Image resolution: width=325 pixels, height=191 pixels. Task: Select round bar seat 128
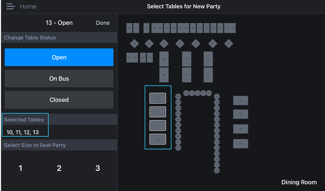[x=217, y=171]
